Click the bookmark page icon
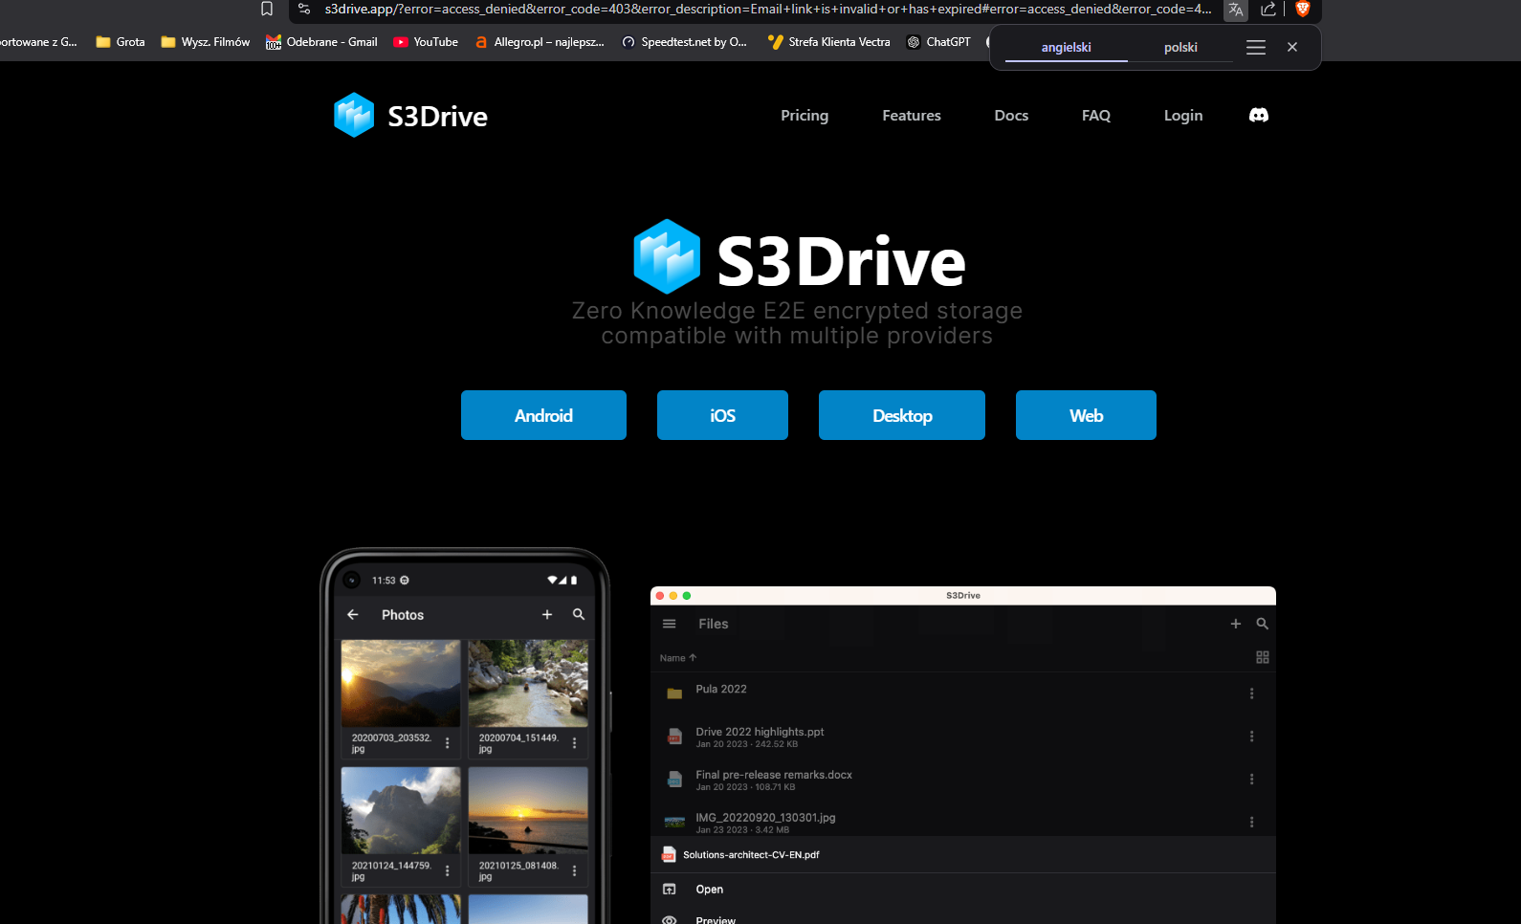The width and height of the screenshot is (1521, 924). [x=267, y=9]
